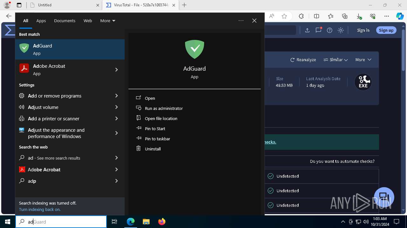Open Edge settings and more menu
The height and width of the screenshot is (228, 407).
(387, 16)
